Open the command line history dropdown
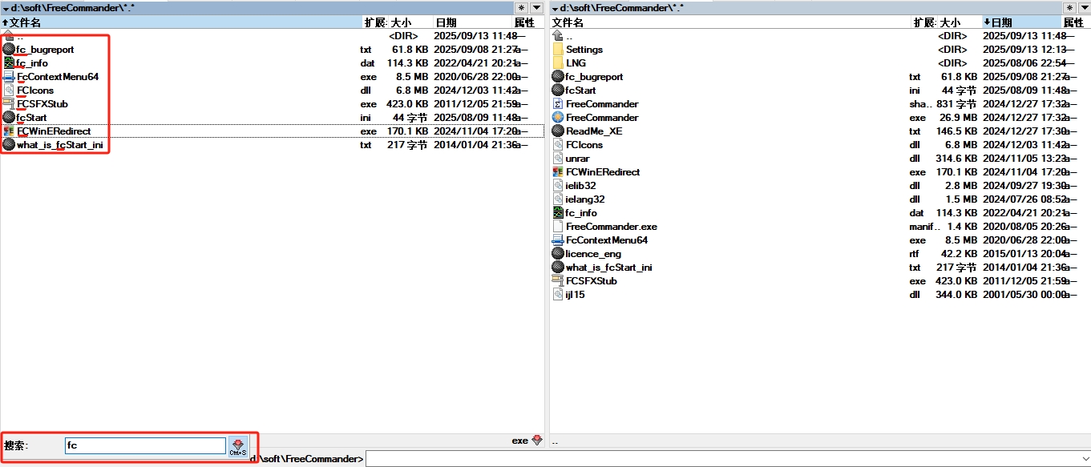 coord(1085,459)
